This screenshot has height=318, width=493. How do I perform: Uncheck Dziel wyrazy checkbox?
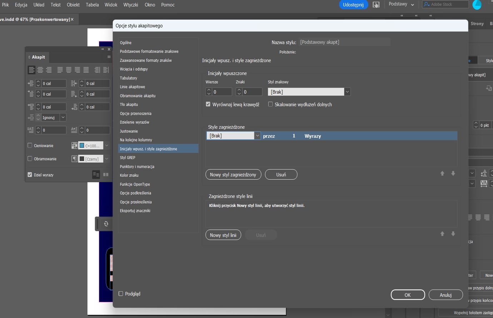pyautogui.click(x=30, y=175)
